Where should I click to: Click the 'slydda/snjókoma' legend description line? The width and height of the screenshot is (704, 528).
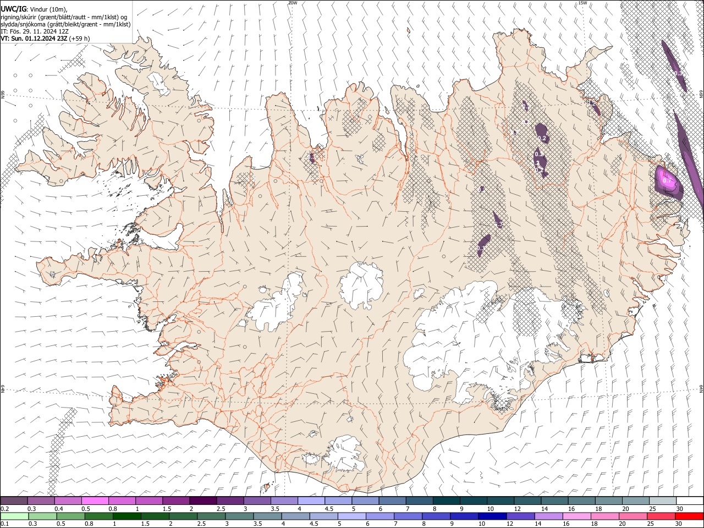click(65, 24)
